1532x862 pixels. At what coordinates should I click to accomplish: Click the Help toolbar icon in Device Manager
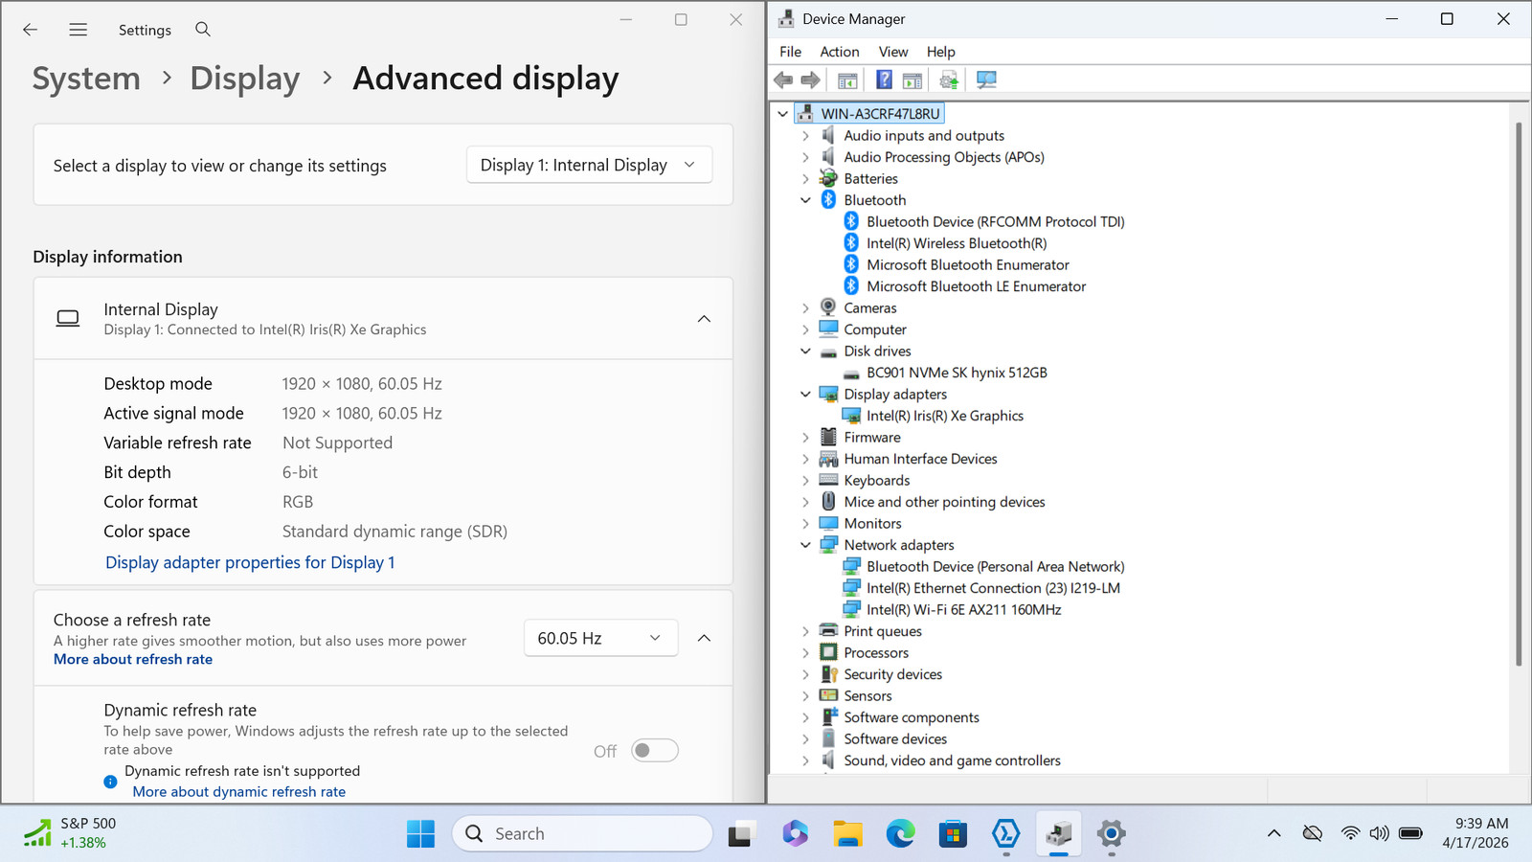[x=884, y=80]
